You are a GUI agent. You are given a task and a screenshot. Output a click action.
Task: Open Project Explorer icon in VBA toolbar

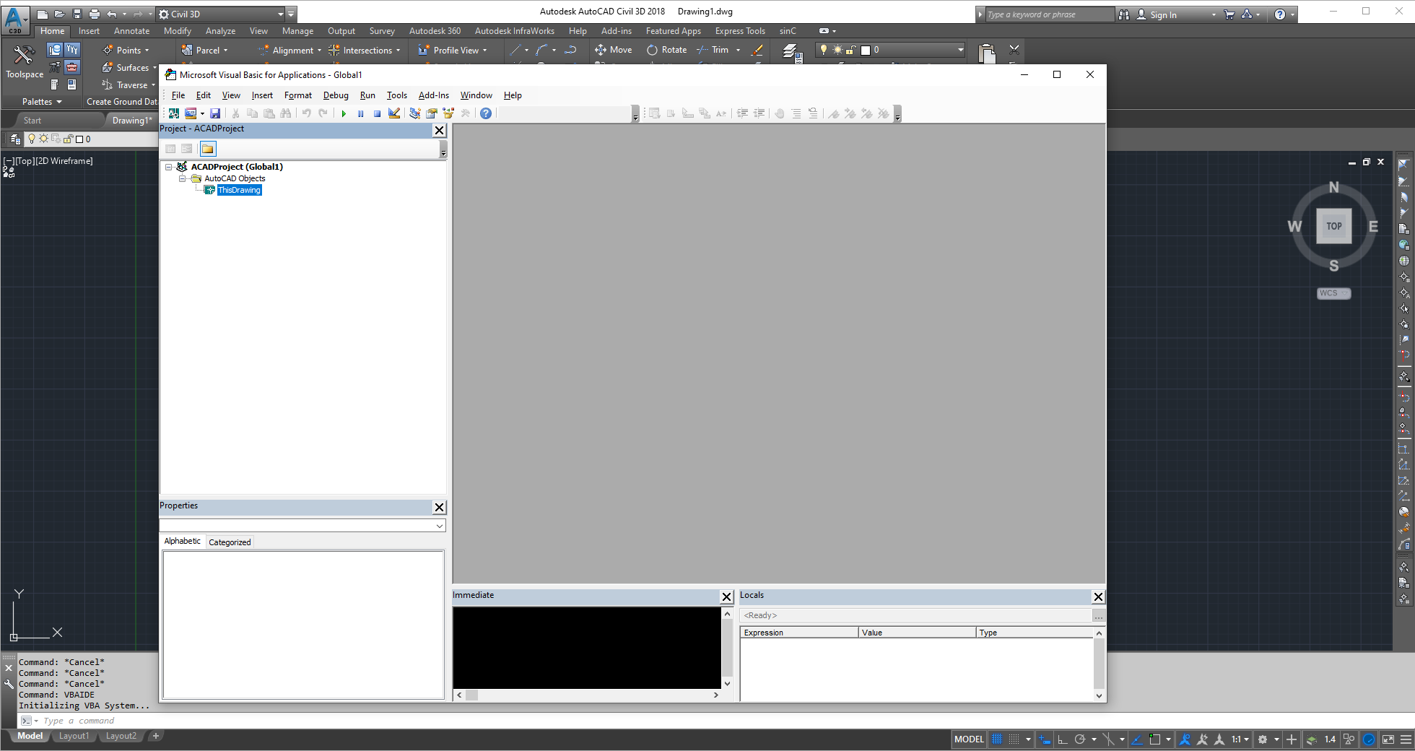pos(415,113)
